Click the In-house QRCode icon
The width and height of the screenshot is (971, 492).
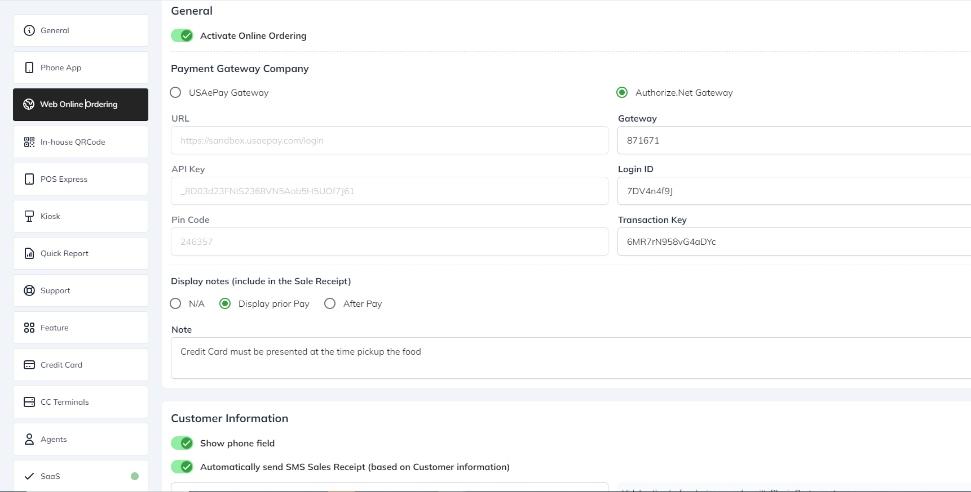[x=29, y=142]
